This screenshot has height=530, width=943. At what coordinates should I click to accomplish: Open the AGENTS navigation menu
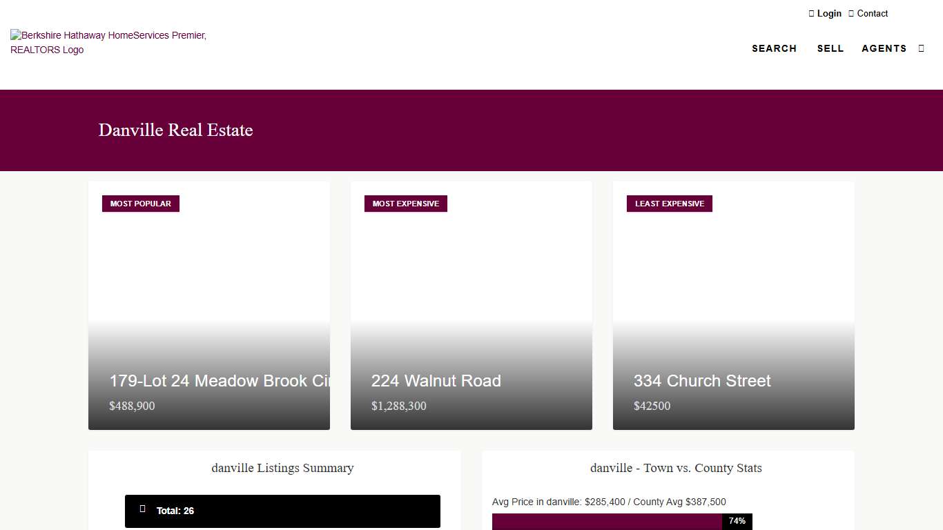pyautogui.click(x=884, y=48)
